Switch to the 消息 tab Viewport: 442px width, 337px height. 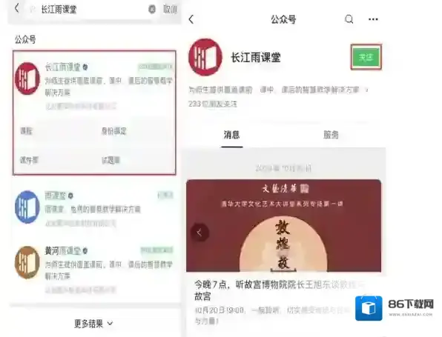click(231, 135)
